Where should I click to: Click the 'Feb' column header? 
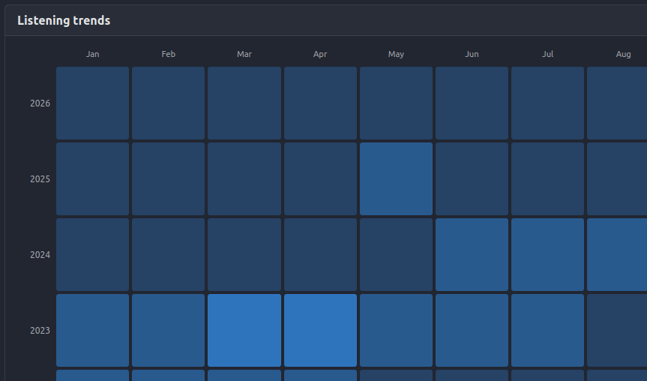169,54
